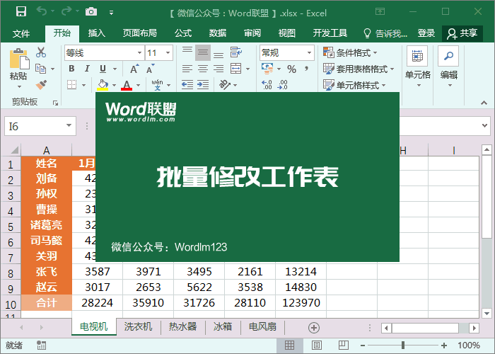This screenshot has width=495, height=354.
Task: Click accounting number format icon
Action: (x=267, y=69)
